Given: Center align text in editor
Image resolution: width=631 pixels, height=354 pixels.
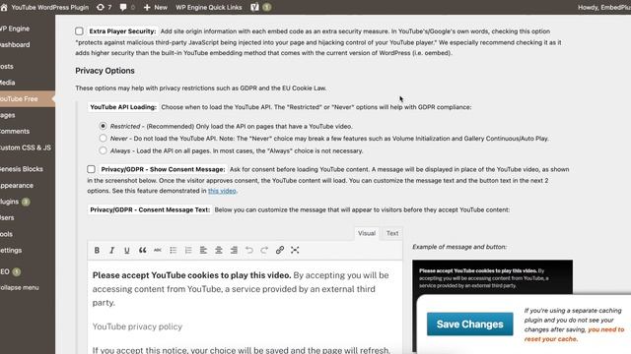Looking at the screenshot, I should point(219,250).
